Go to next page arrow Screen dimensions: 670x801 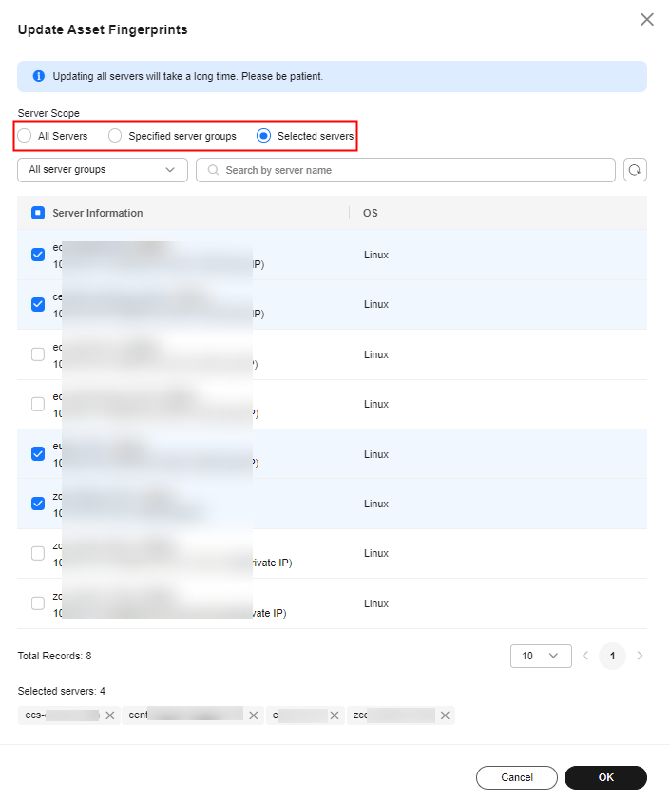[640, 656]
